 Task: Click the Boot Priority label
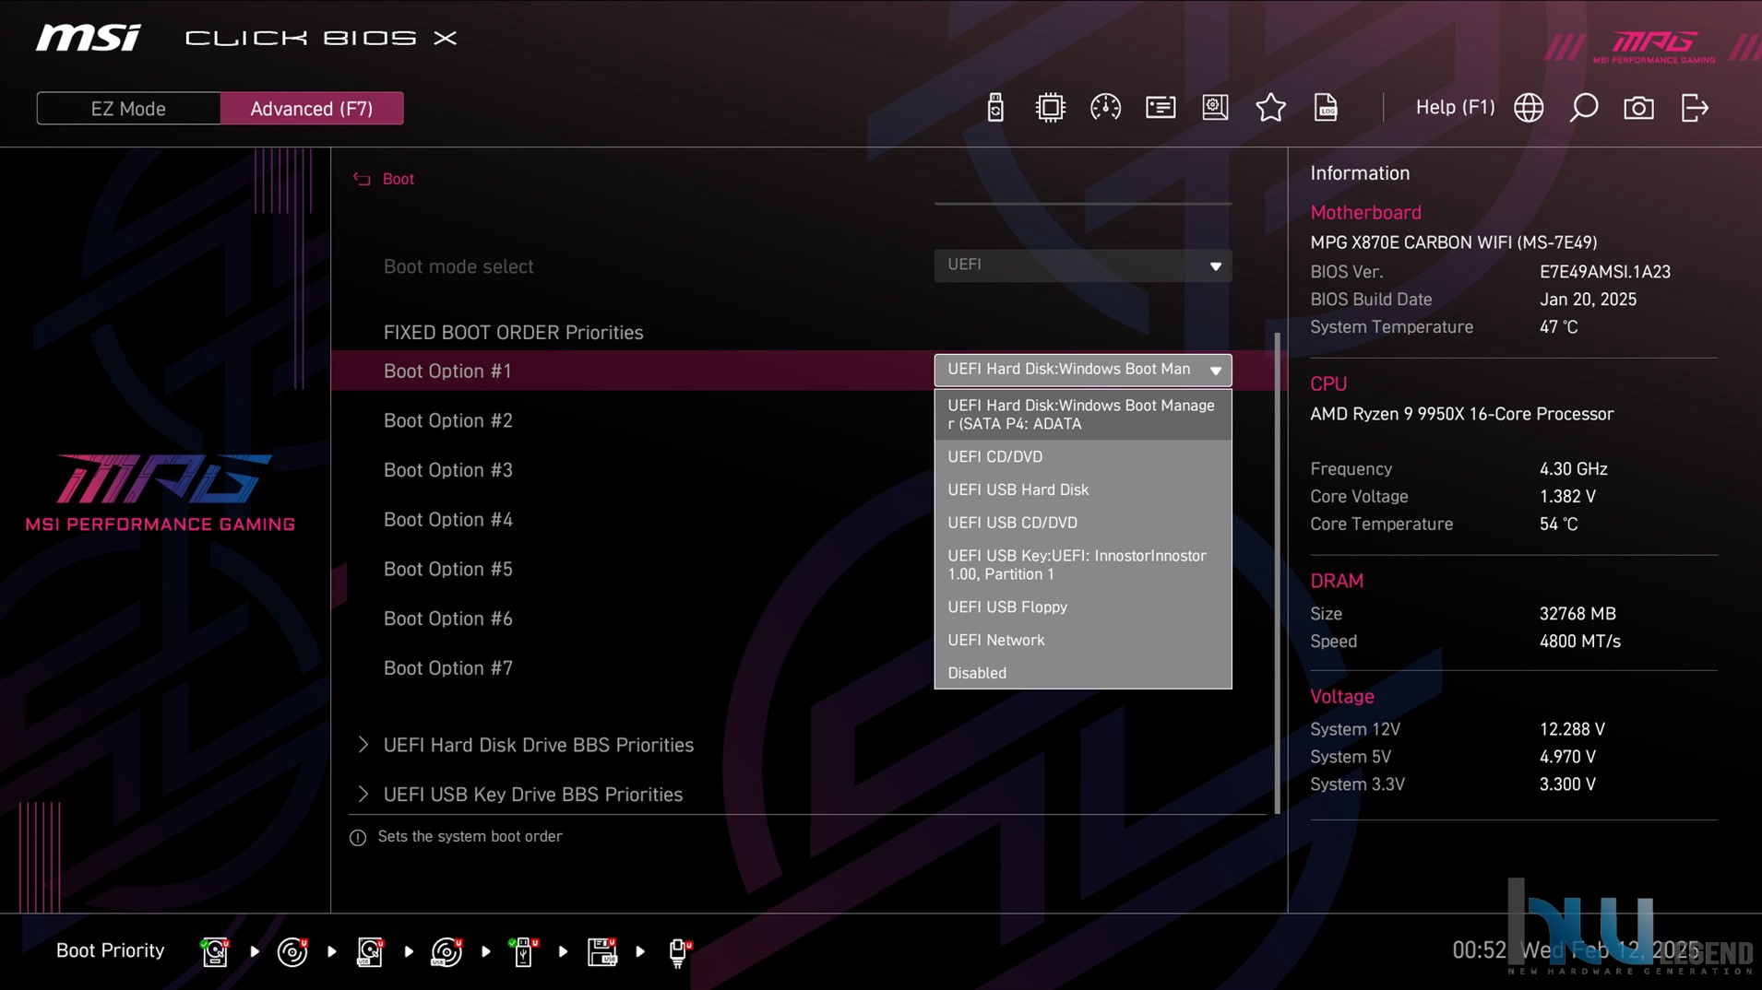tap(110, 950)
